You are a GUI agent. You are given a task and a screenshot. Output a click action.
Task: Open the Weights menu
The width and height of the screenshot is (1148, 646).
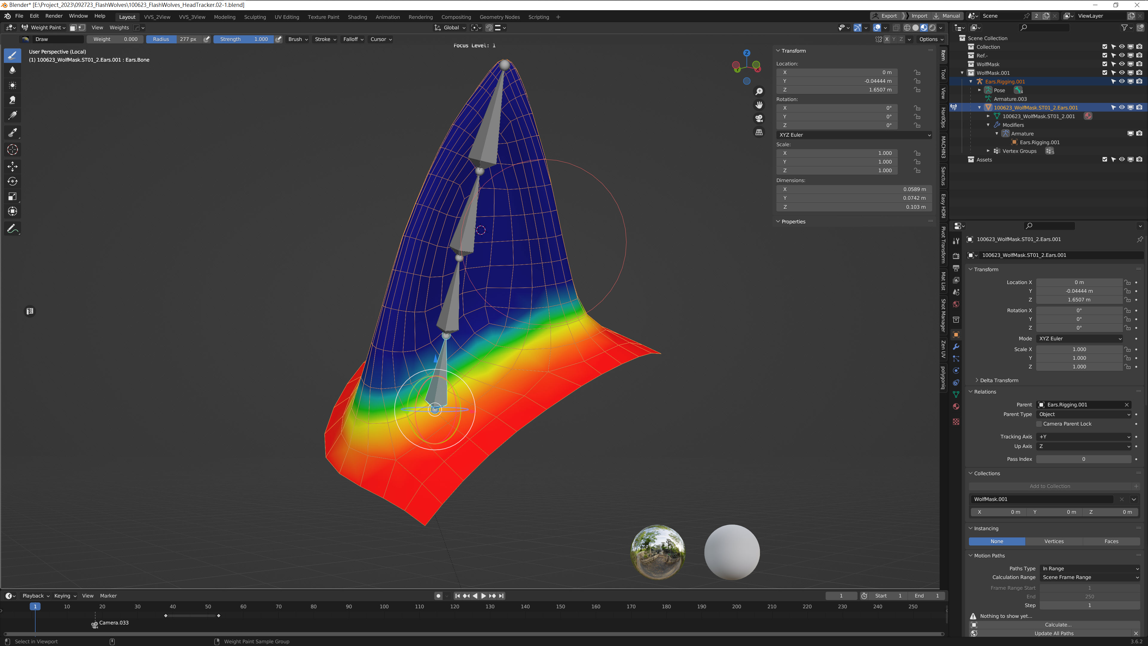click(x=119, y=28)
